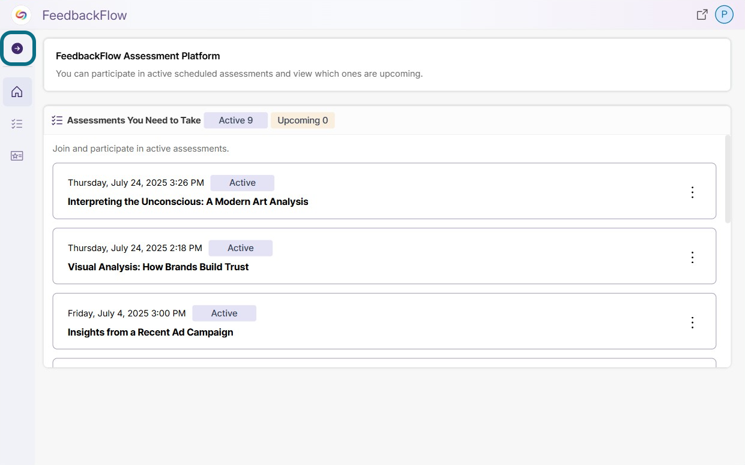Screen dimensions: 745x465
Task: Click the assessments list vertical scrollbar
Action: pos(728,179)
